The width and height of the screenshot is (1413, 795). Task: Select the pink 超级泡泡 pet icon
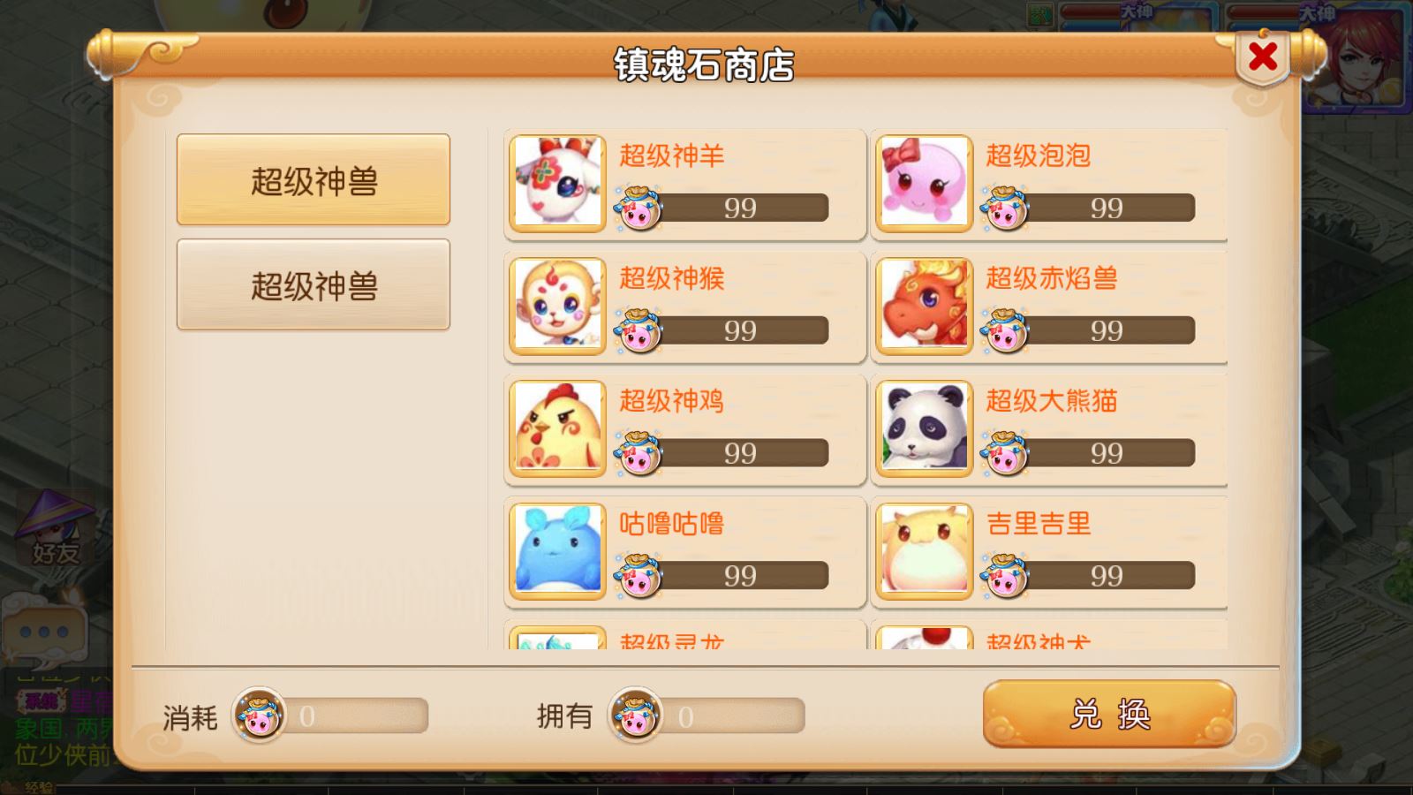[925, 183]
